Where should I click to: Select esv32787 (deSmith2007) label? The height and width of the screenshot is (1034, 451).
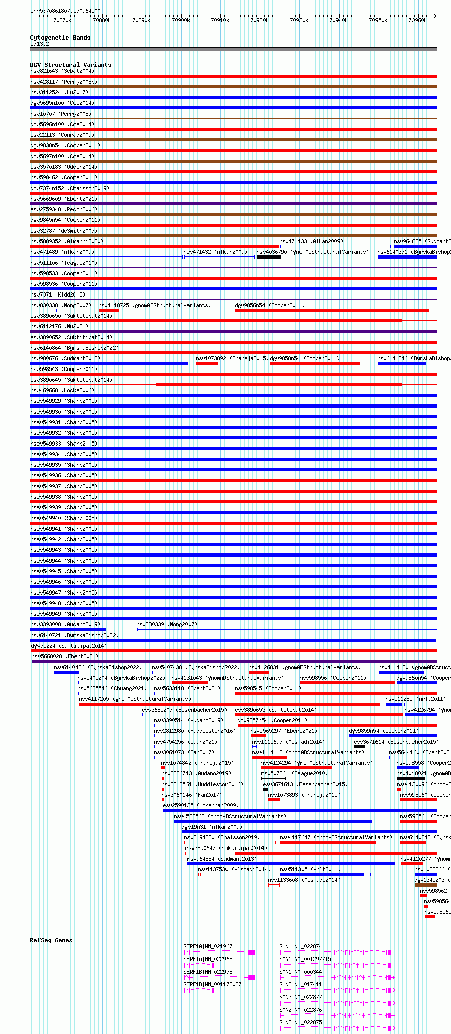point(64,231)
